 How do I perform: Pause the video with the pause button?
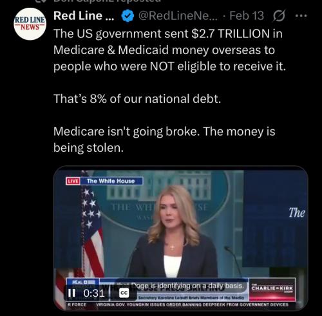71,293
